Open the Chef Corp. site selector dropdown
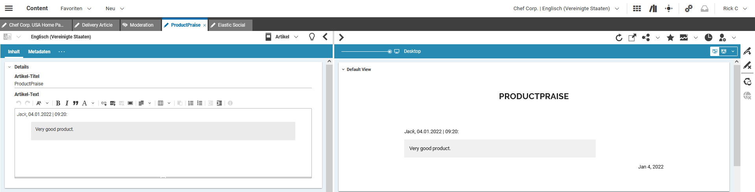755x192 pixels. 566,9
